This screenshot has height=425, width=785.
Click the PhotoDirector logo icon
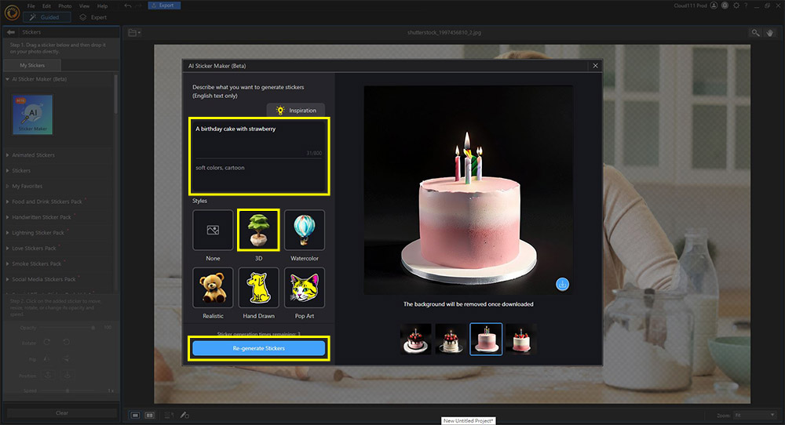click(x=12, y=12)
